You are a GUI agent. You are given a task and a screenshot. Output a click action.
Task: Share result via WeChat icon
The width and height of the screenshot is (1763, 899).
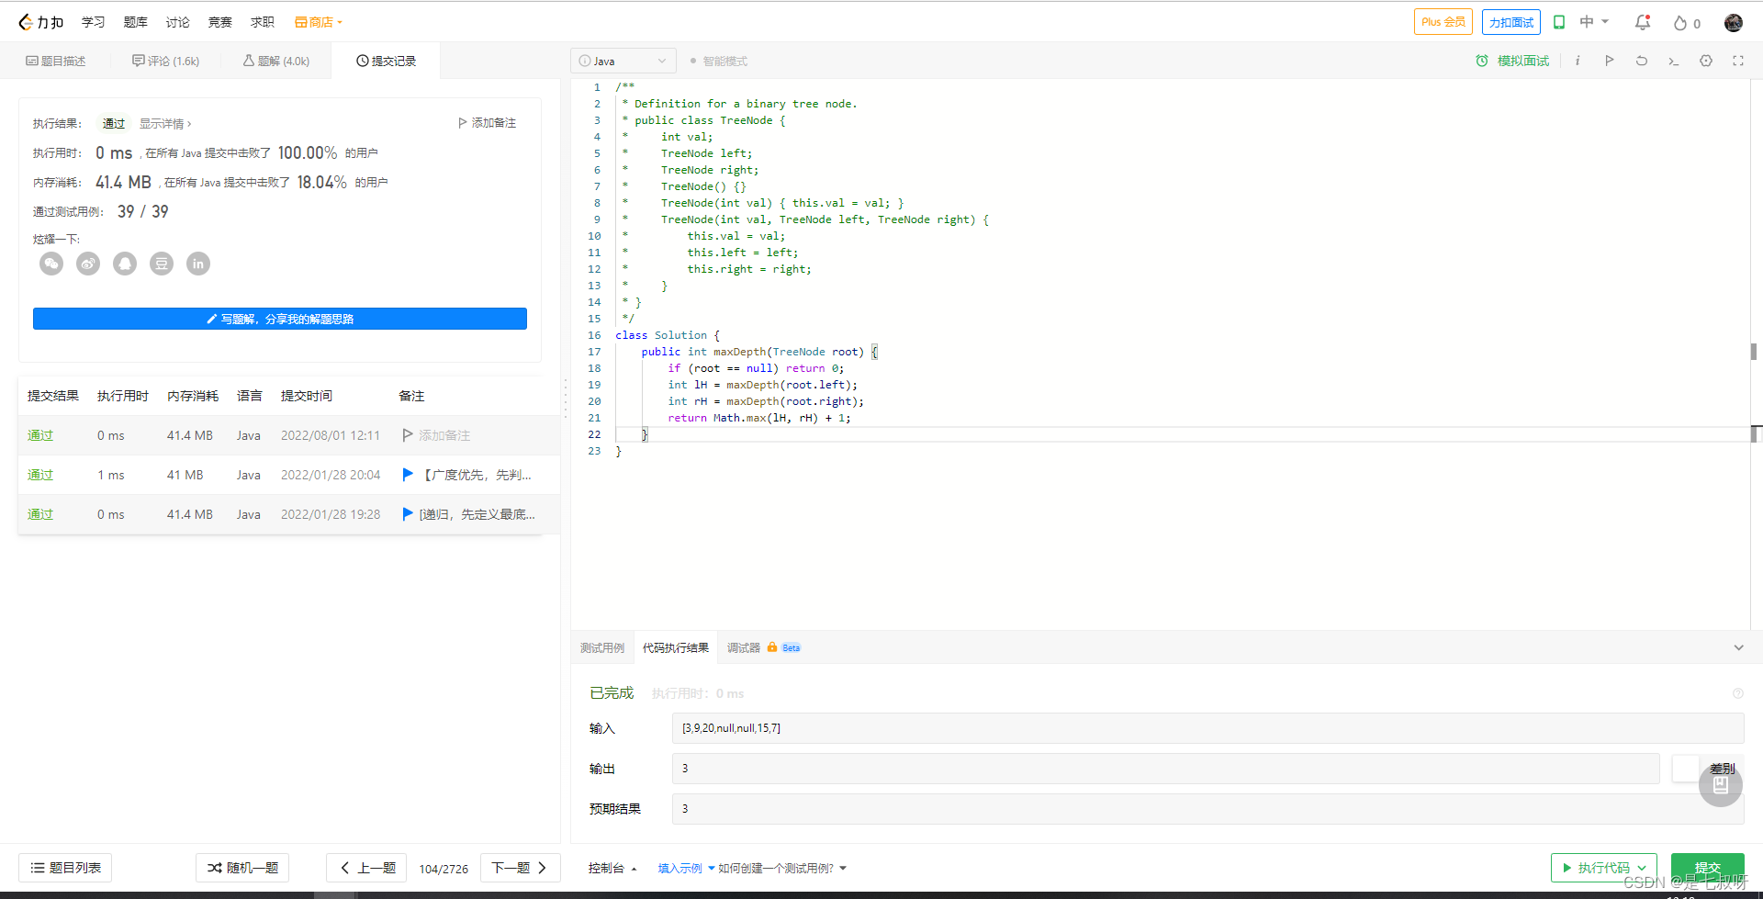click(51, 264)
